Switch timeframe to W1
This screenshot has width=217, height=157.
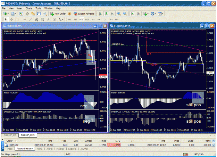click(x=111, y=19)
